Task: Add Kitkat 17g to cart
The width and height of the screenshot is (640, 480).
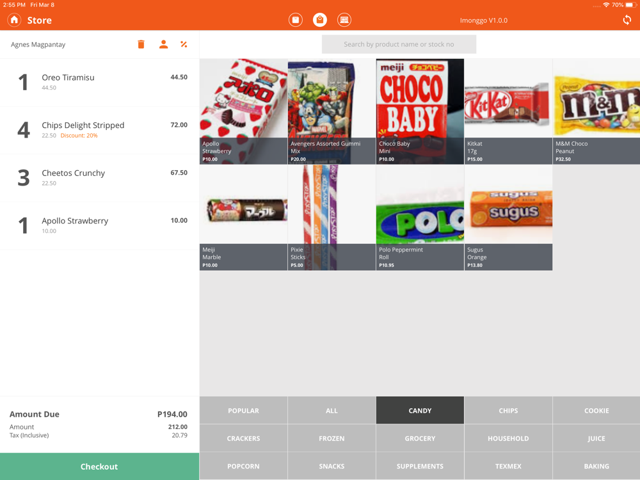Action: 508,111
